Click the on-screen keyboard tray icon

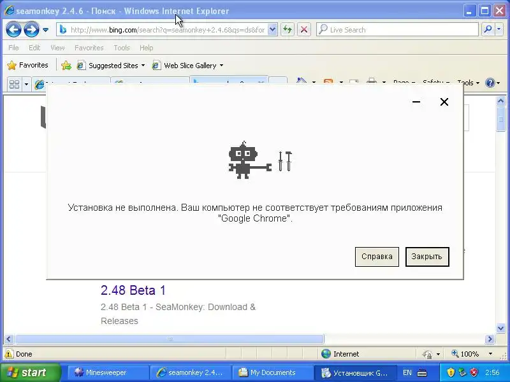(x=422, y=372)
